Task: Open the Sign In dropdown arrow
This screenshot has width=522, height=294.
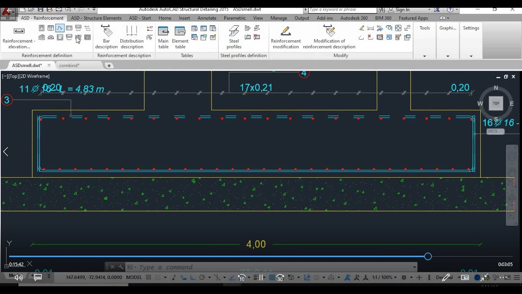Action: coord(429,10)
